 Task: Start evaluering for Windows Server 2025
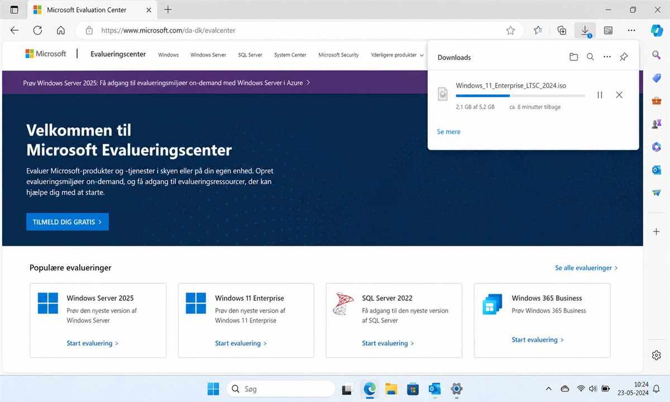tap(93, 343)
